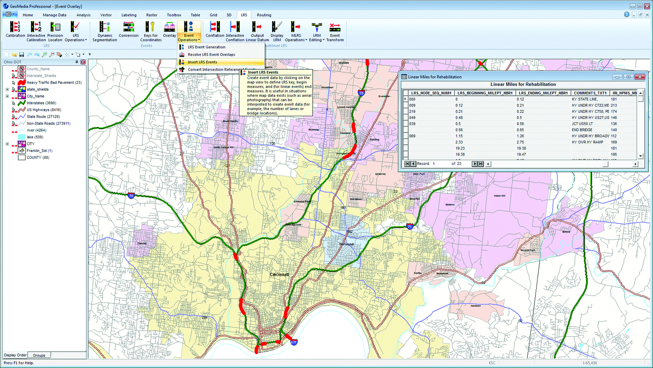Click the New document icon in quick toolbar
This screenshot has height=368, width=653.
point(7,54)
